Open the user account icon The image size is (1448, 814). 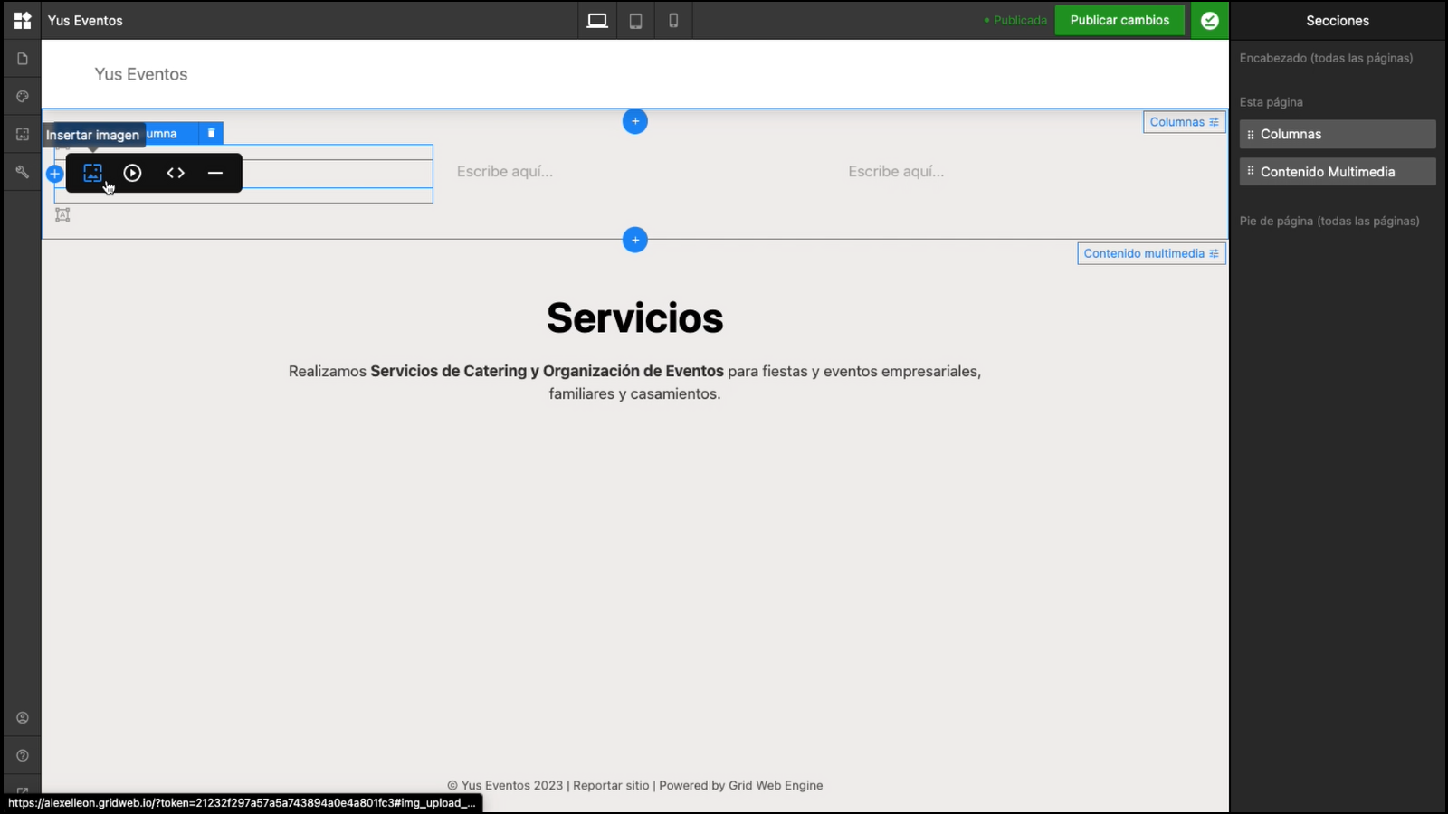(23, 718)
